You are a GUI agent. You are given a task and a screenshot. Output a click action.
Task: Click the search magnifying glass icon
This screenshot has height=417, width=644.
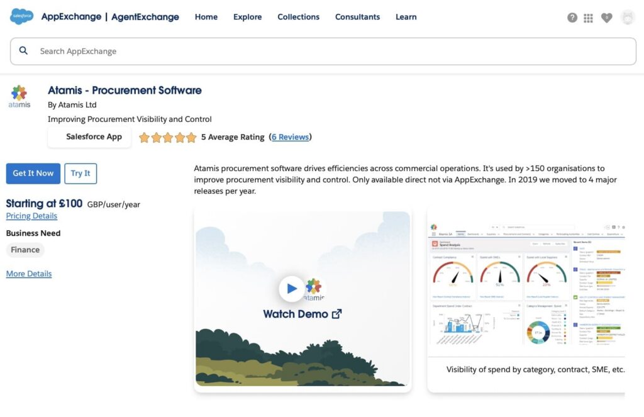point(23,51)
